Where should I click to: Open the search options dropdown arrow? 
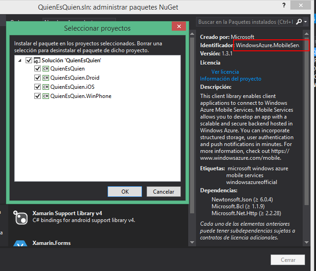coord(305,22)
